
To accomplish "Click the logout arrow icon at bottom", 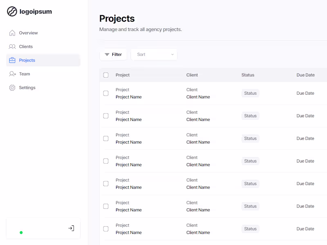I will click(x=71, y=228).
